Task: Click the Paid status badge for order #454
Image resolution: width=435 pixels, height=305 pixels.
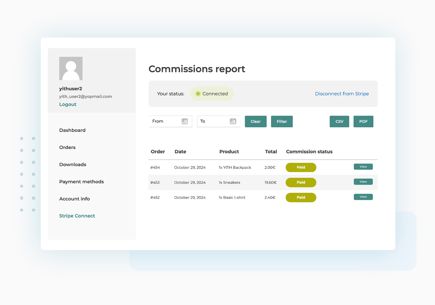Action: pyautogui.click(x=301, y=167)
